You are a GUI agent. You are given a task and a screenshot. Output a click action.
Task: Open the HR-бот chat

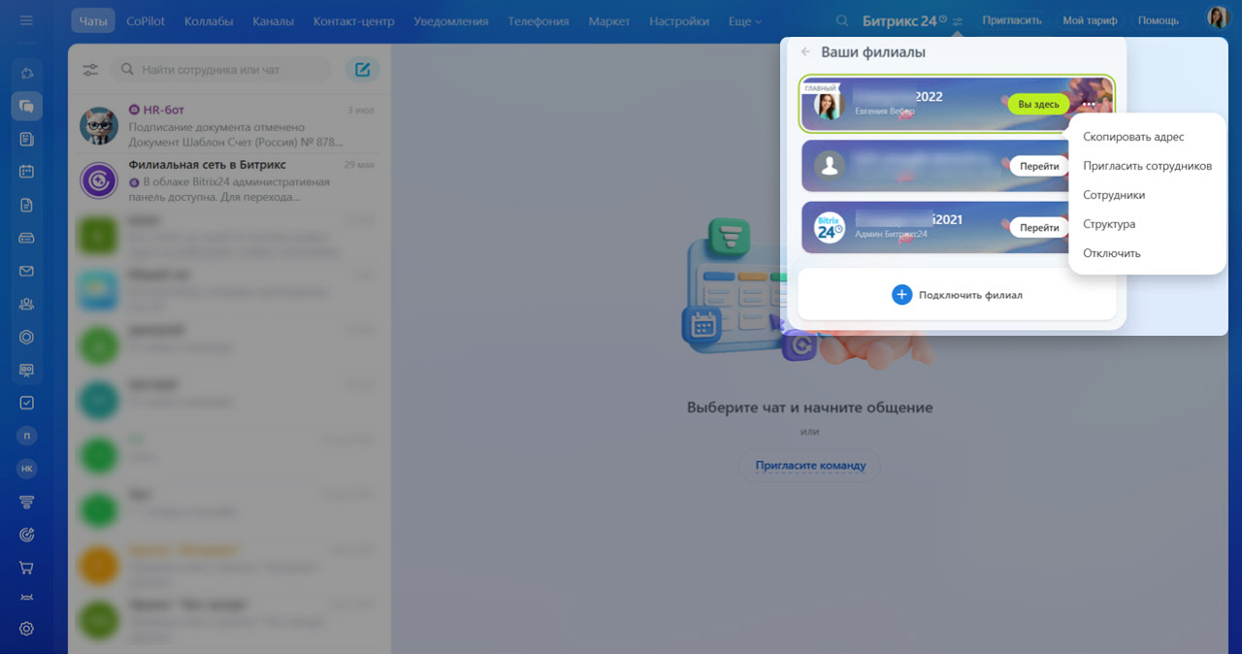229,125
